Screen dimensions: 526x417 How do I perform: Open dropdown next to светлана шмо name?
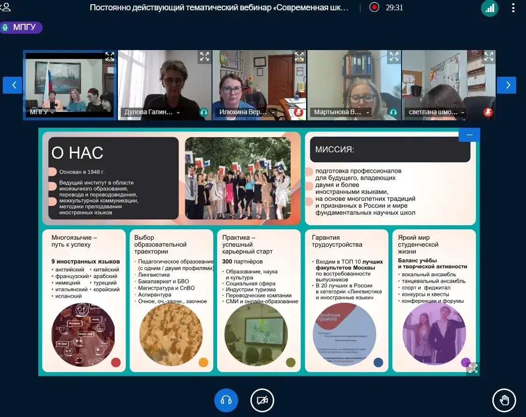click(463, 112)
